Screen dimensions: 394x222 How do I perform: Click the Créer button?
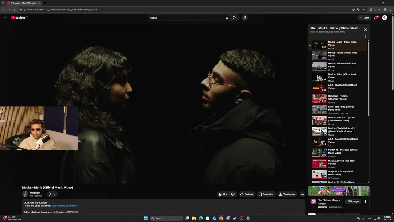(x=364, y=18)
